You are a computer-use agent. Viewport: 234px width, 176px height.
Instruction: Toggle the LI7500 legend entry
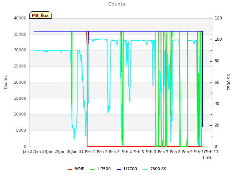coord(101,169)
